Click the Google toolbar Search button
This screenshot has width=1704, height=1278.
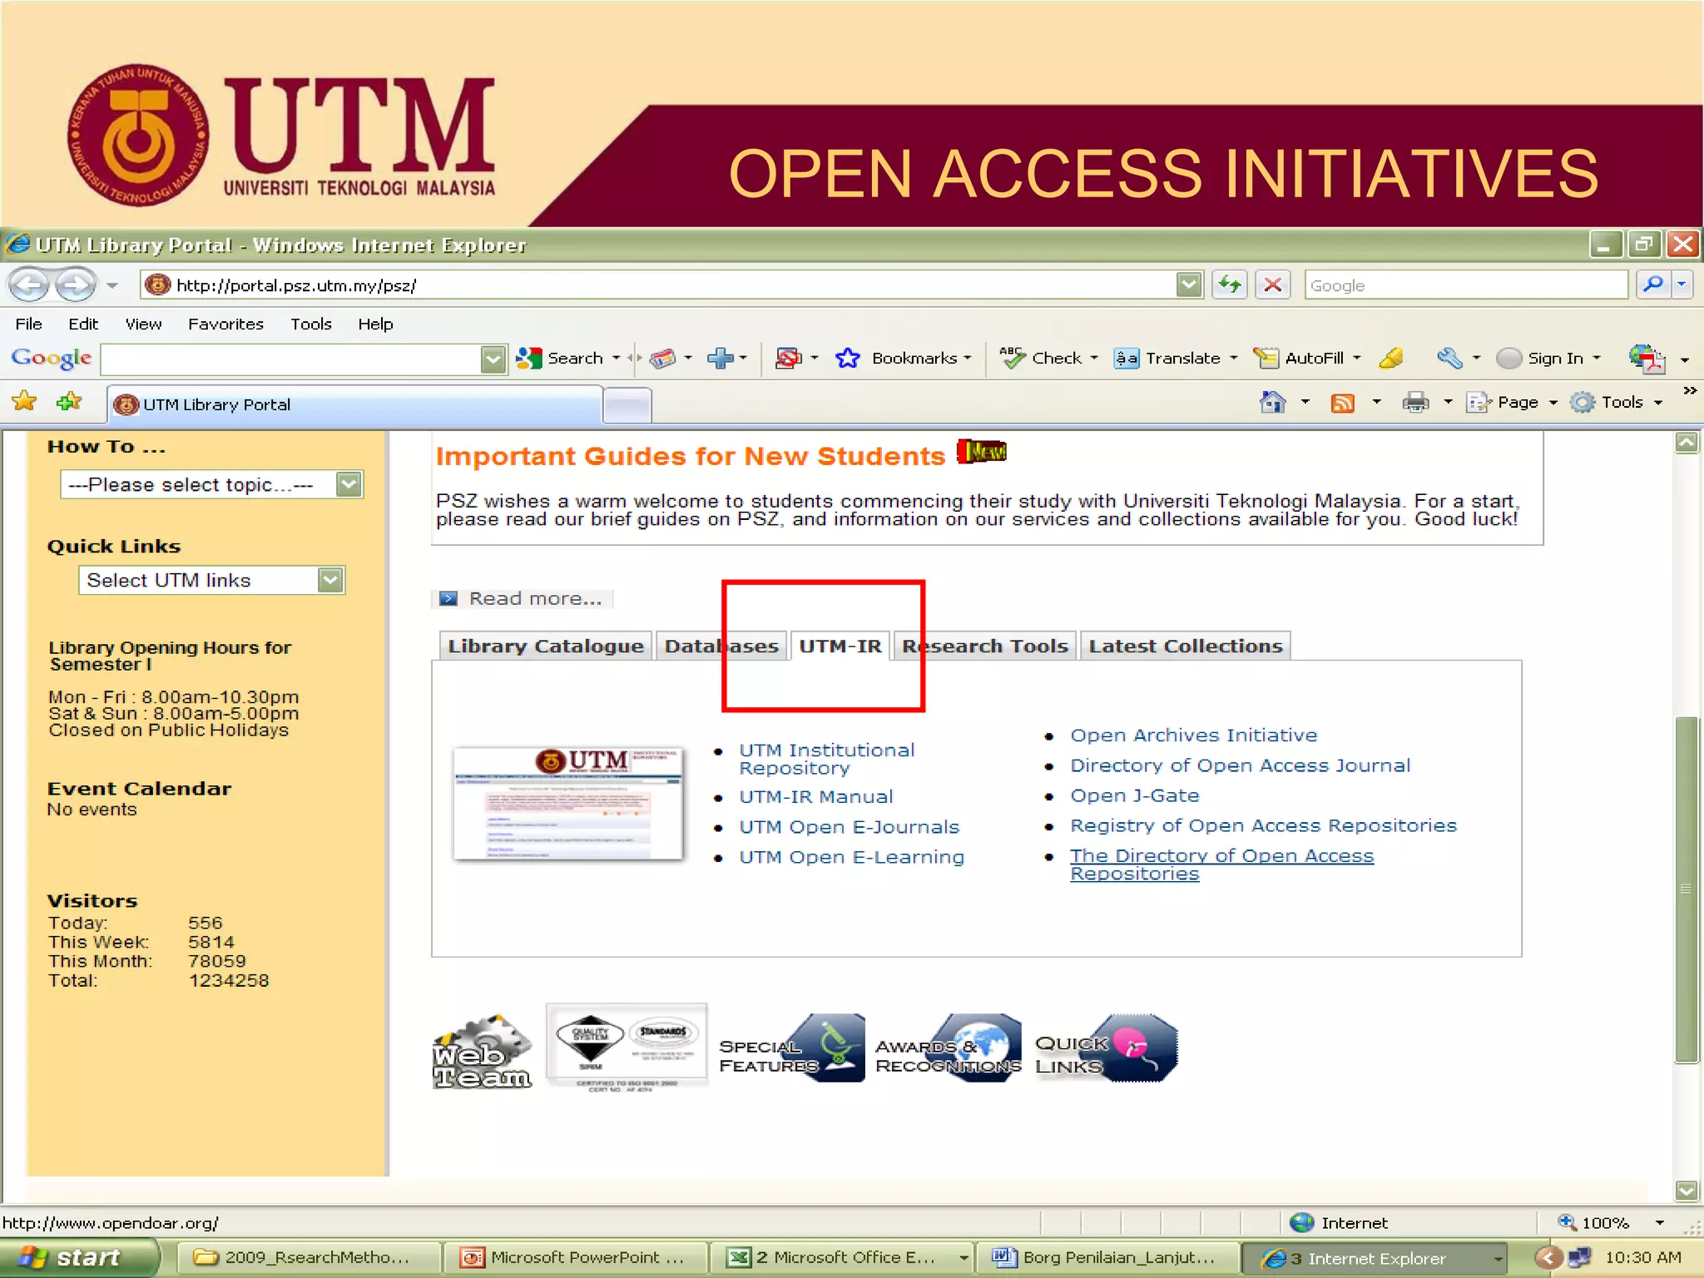click(x=560, y=359)
